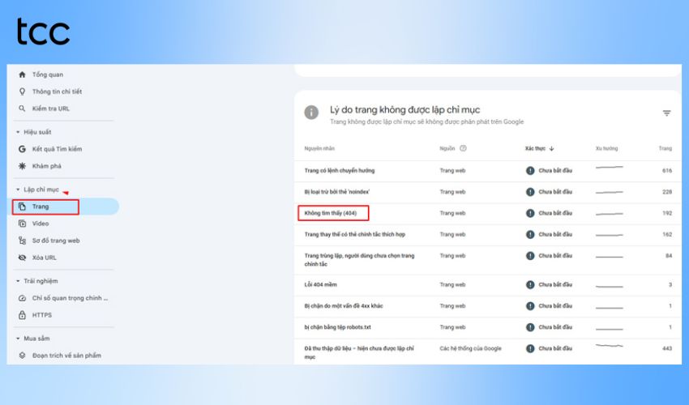
Task: Open Trang trùng lặp, người dùng chưa chọn row
Action: [x=359, y=259]
